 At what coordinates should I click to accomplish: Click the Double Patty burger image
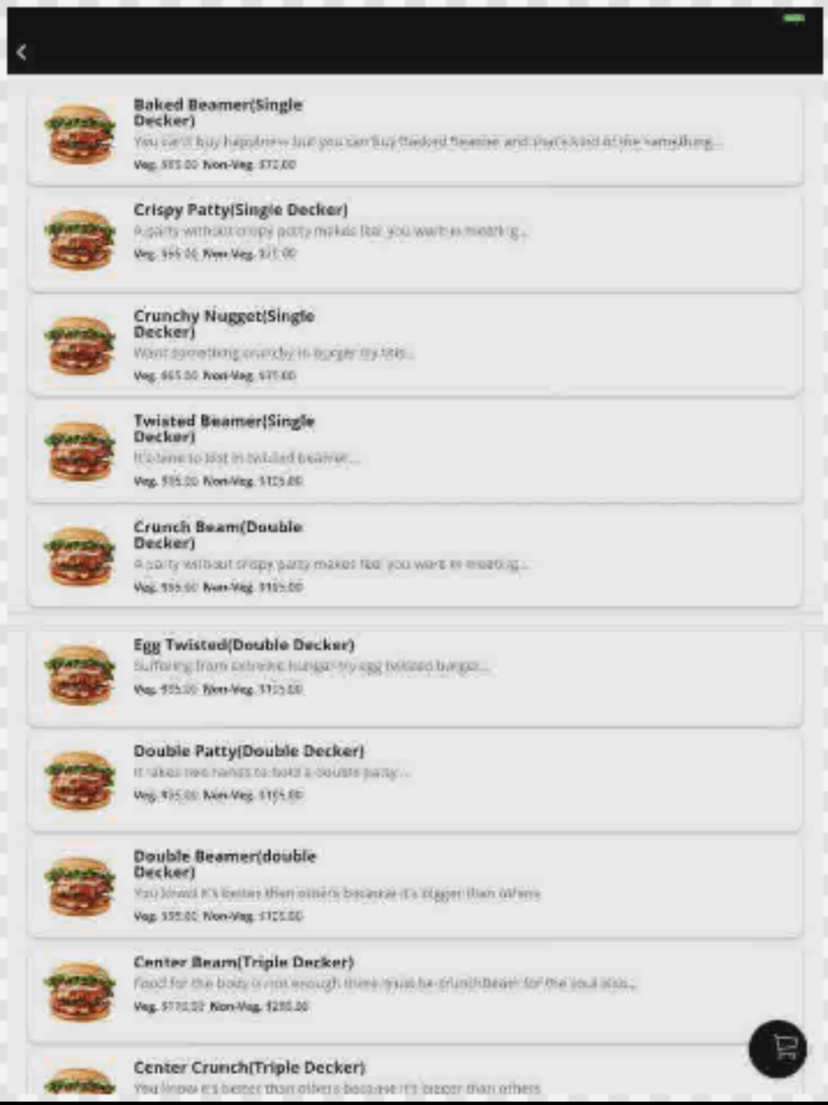[x=79, y=780]
